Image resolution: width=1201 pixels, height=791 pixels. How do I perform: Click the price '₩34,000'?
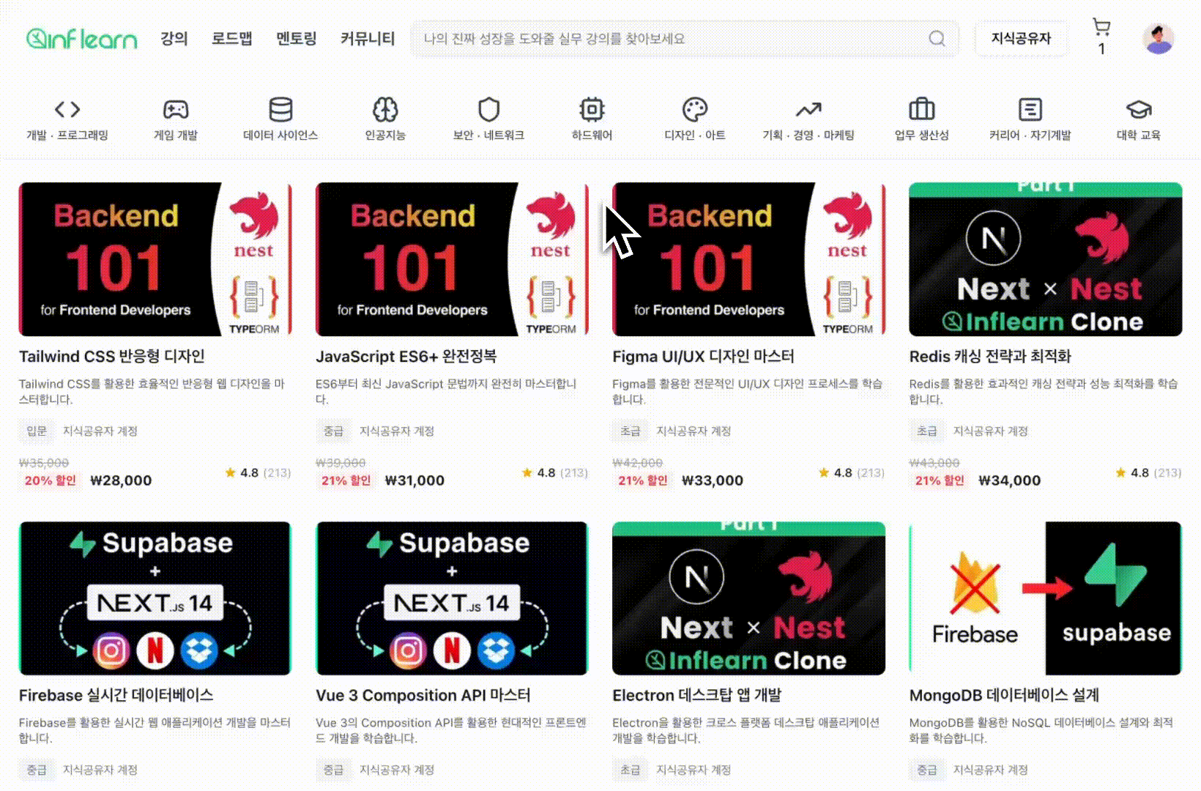pyautogui.click(x=1010, y=480)
